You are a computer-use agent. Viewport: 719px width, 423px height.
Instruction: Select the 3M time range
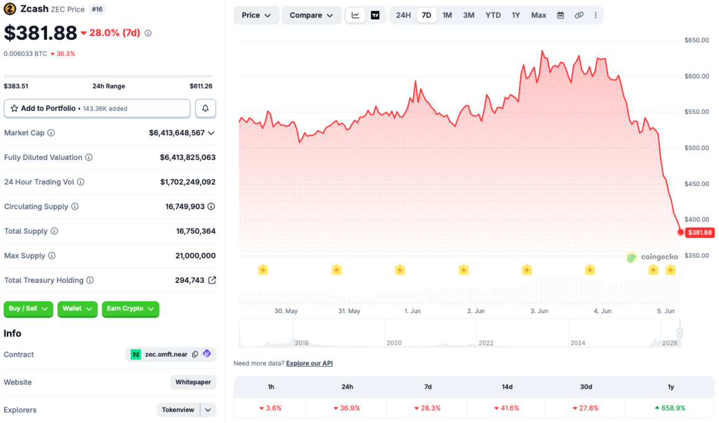click(469, 15)
